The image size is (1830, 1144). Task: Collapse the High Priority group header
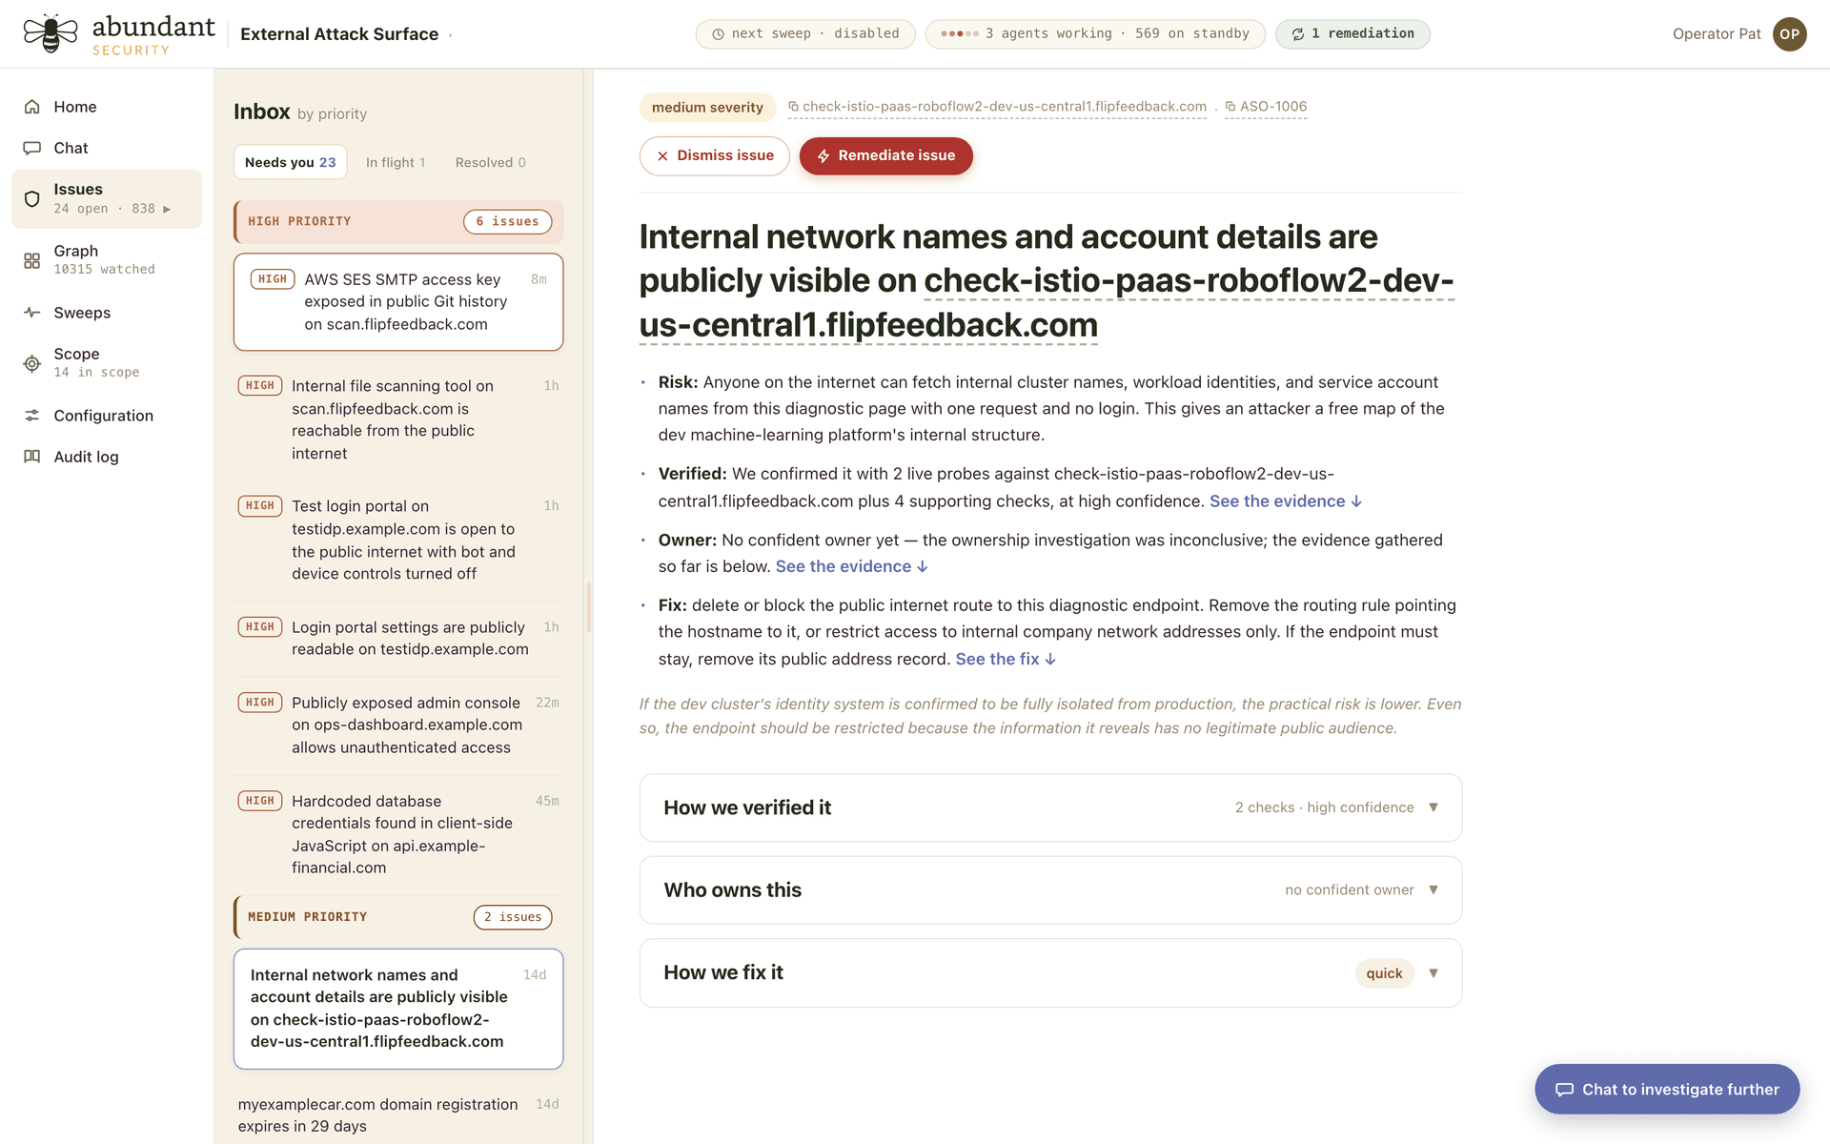[x=398, y=221]
